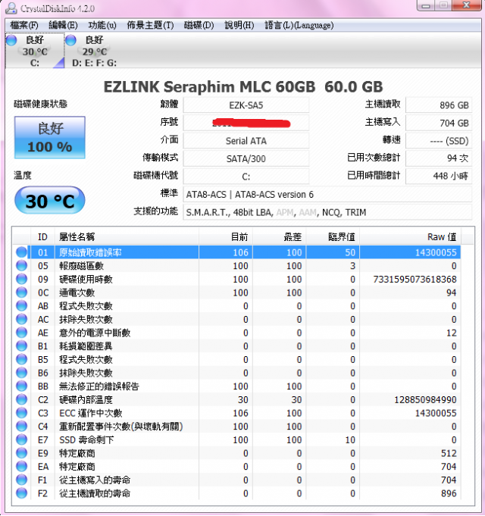The height and width of the screenshot is (516, 485).
Task: Click the interface field Serial ATA
Action: point(246,141)
